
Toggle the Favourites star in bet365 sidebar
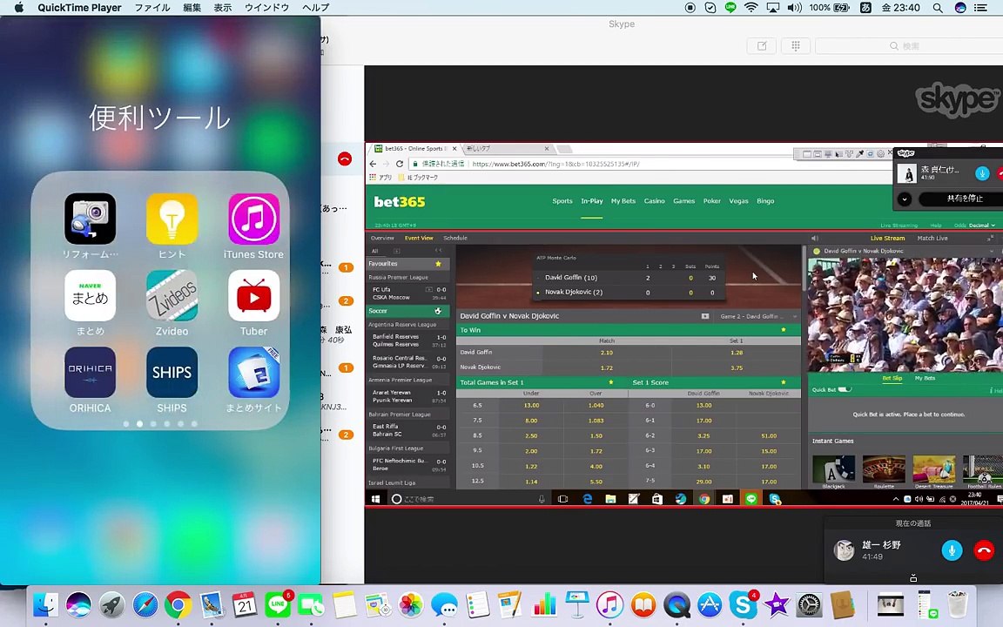[438, 264]
